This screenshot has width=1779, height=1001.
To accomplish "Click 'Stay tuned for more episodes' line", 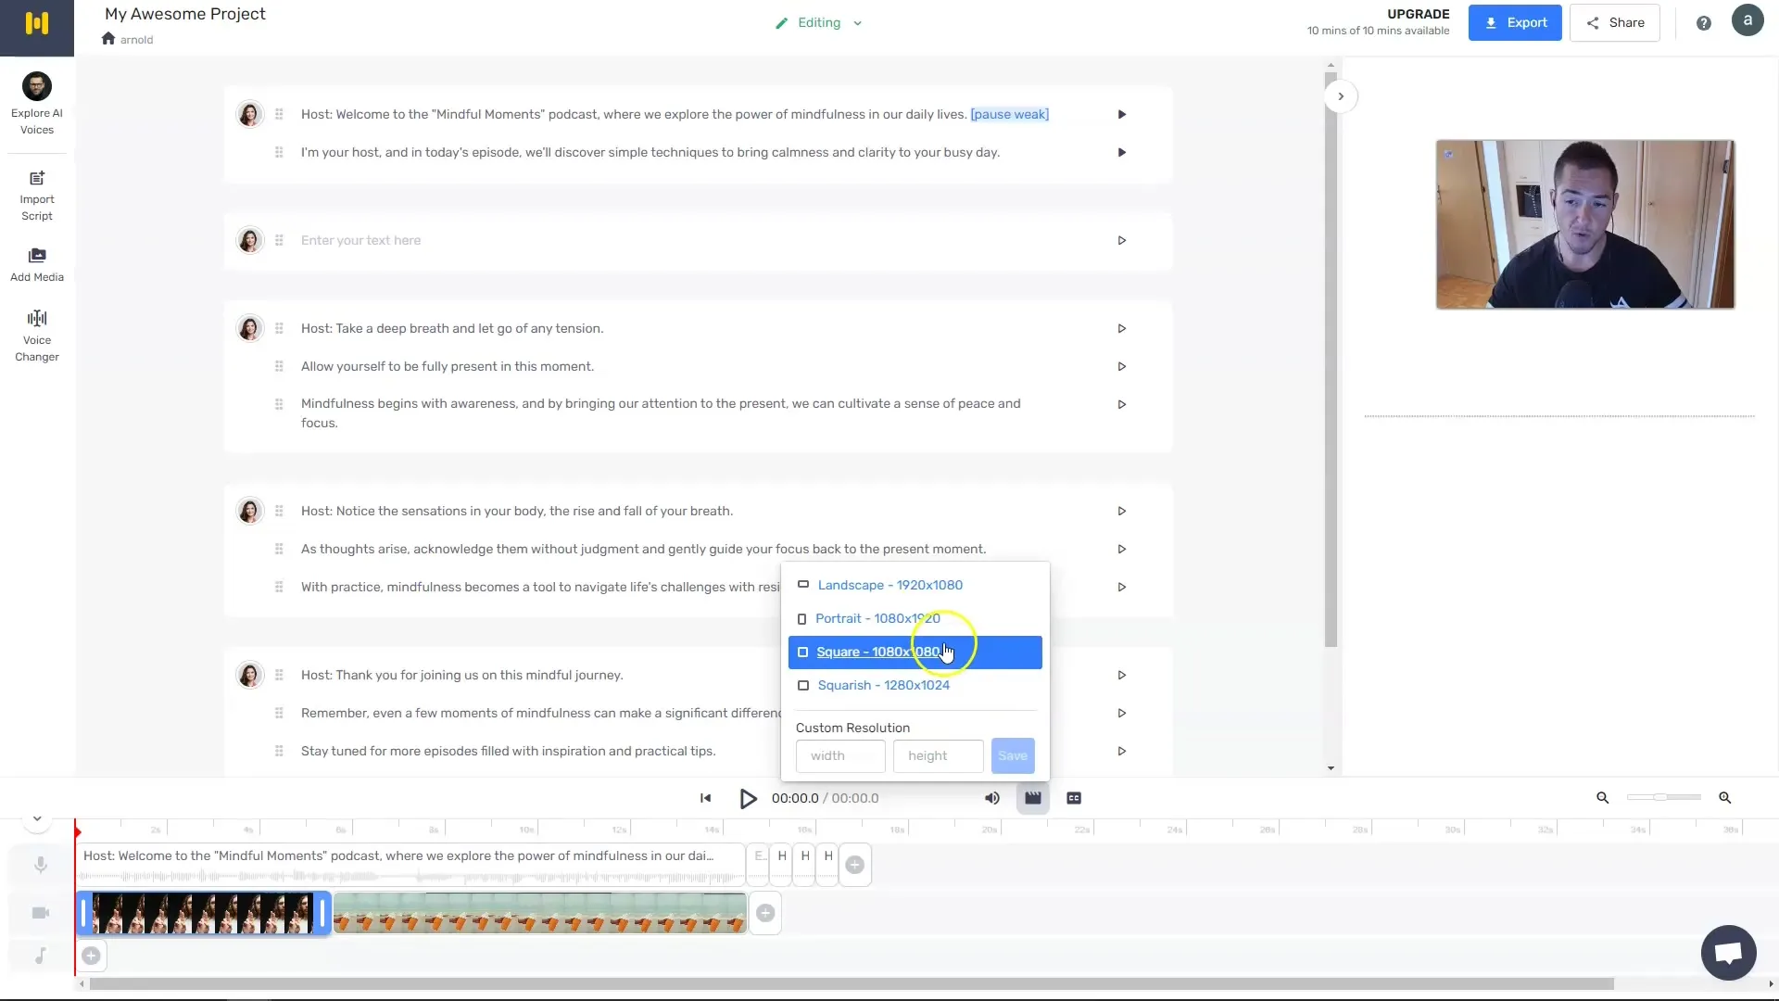I will pyautogui.click(x=508, y=751).
